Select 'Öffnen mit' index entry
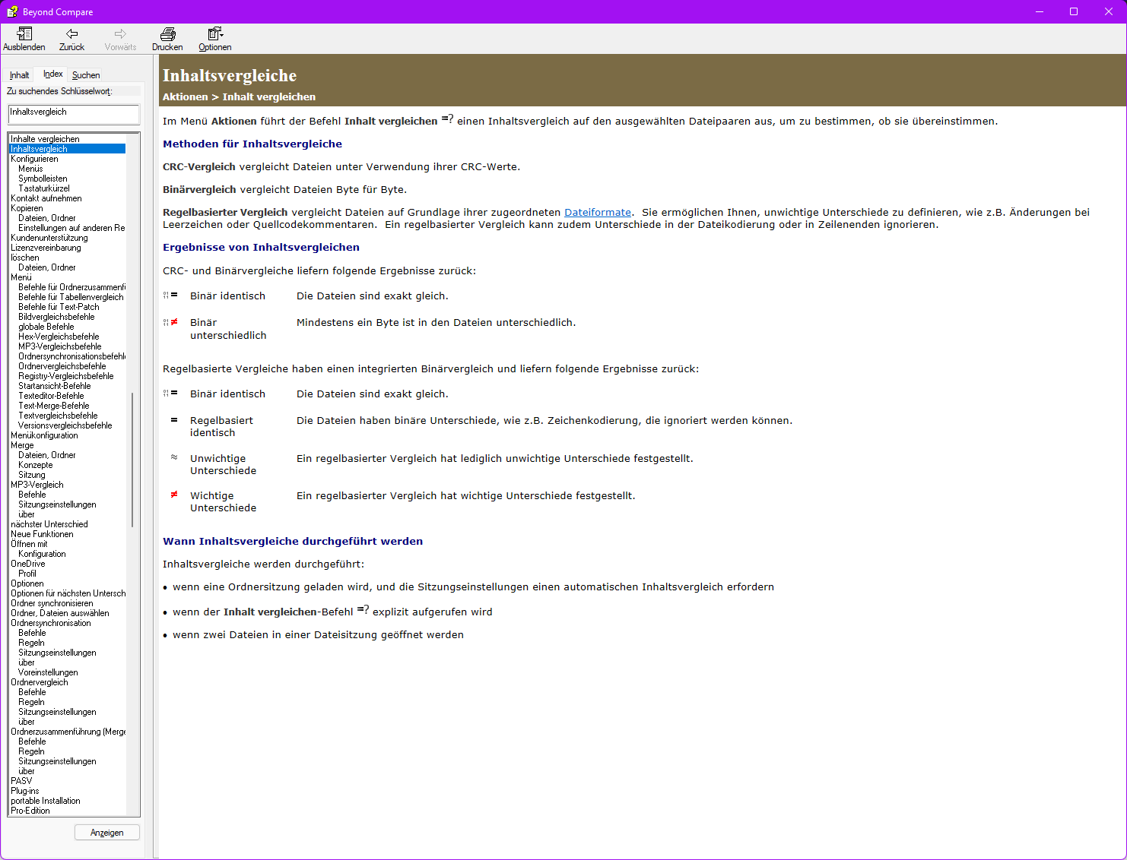This screenshot has width=1127, height=860. [29, 544]
